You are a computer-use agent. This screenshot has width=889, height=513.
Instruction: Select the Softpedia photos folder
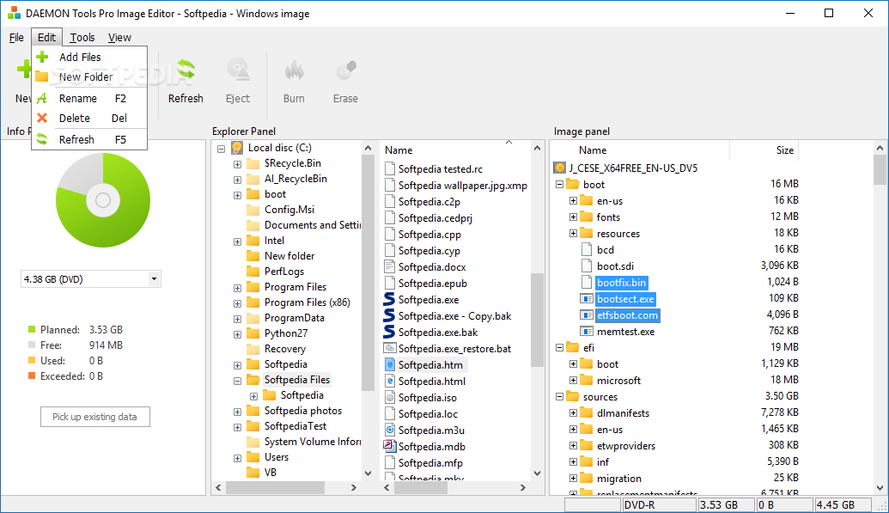(x=302, y=410)
